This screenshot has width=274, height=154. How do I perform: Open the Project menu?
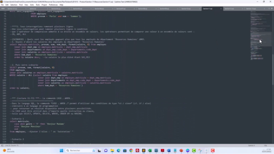click(44, 5)
